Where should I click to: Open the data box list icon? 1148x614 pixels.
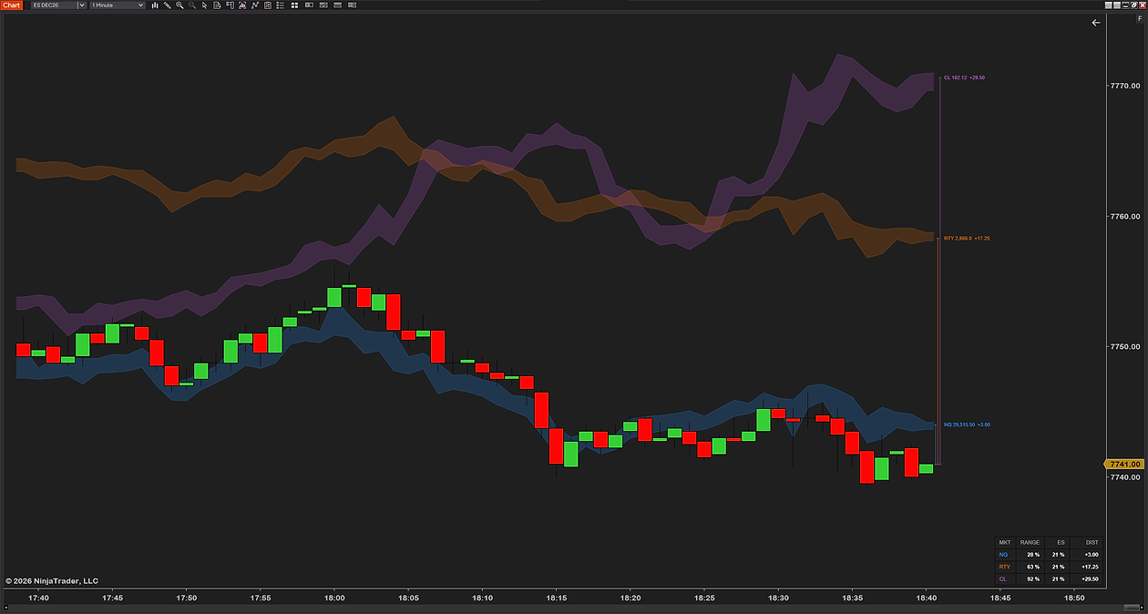click(x=280, y=5)
